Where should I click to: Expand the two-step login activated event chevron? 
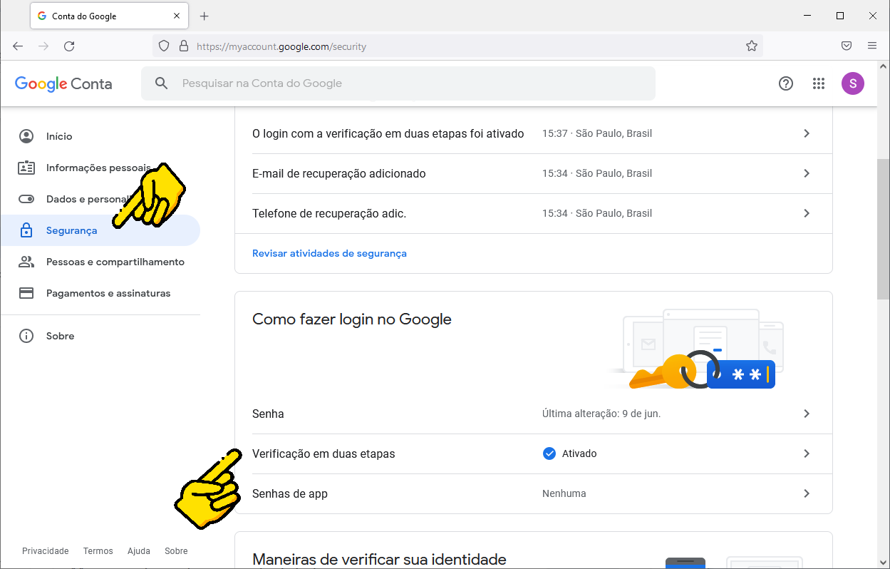(x=807, y=133)
